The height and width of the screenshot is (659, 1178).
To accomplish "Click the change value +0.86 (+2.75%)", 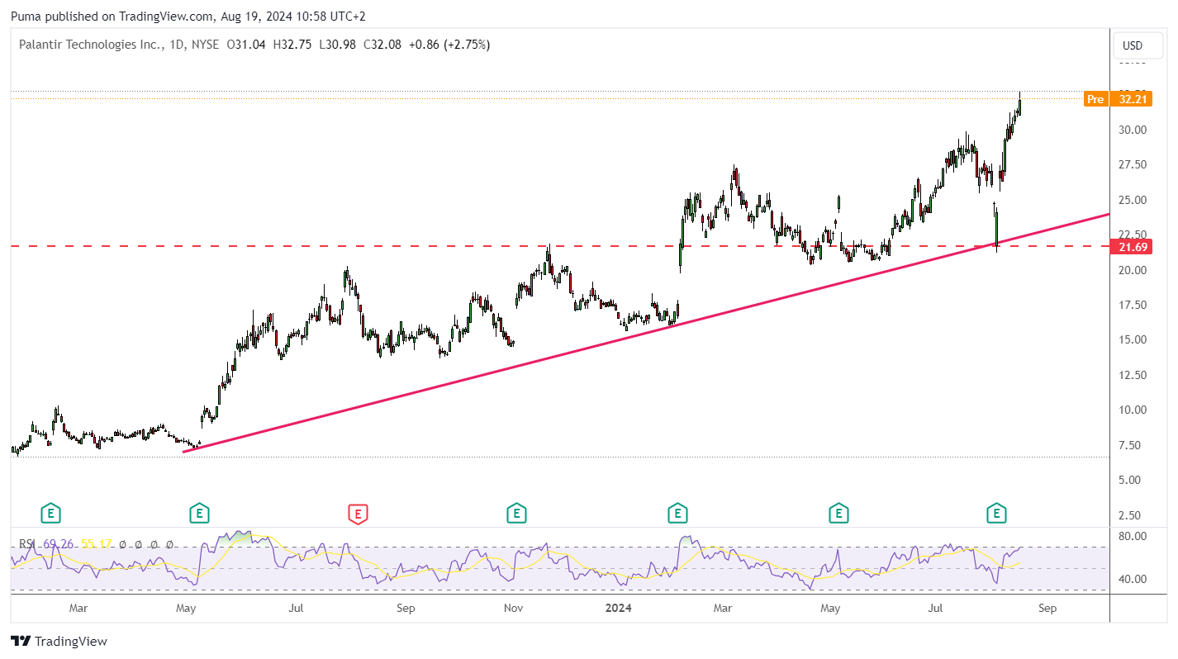I will (449, 45).
